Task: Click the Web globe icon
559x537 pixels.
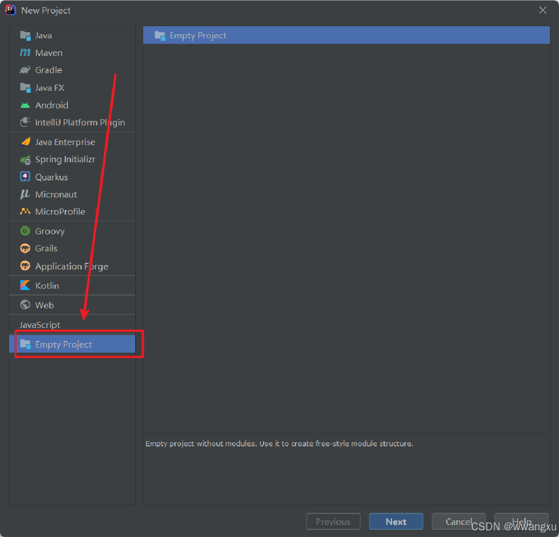Action: 25,305
